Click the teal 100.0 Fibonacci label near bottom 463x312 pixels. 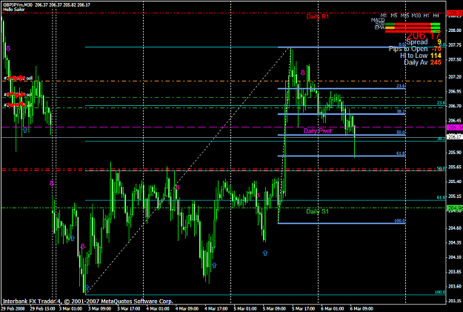coord(440,292)
